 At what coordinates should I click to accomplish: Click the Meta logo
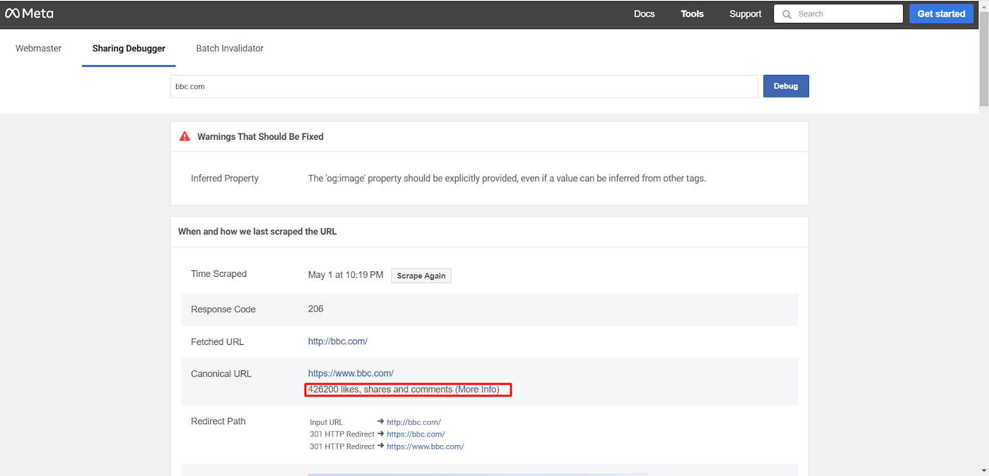click(x=29, y=14)
